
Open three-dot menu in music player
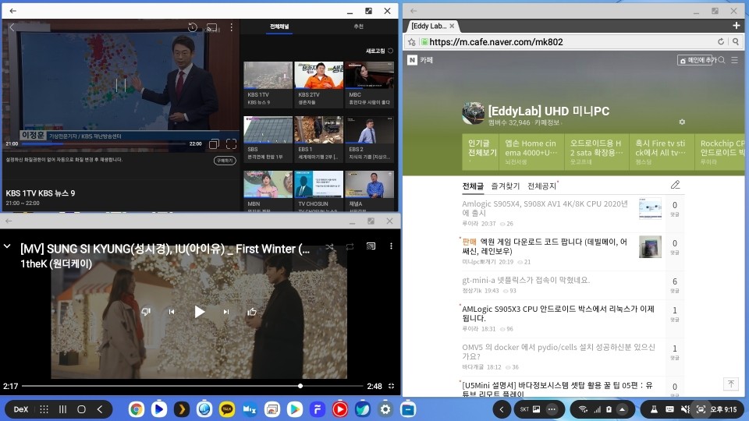pos(391,246)
